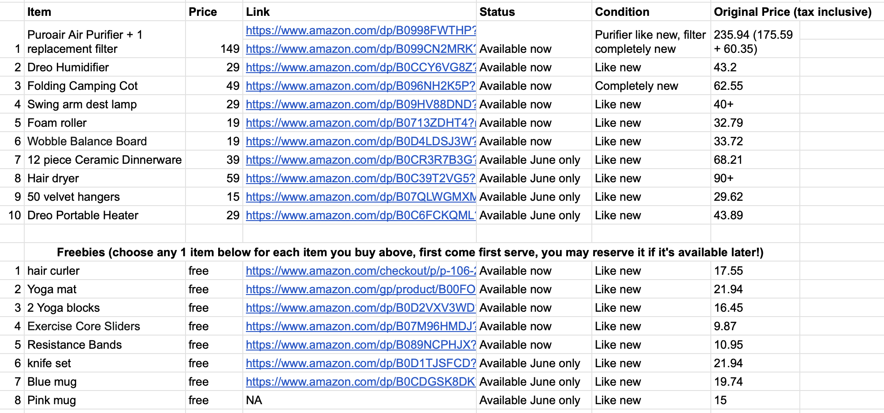Follow the Foam roller Amazon link
Image resolution: width=884 pixels, height=413 pixels.
(x=360, y=123)
